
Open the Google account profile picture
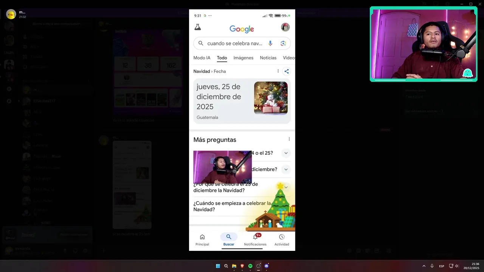tap(285, 27)
